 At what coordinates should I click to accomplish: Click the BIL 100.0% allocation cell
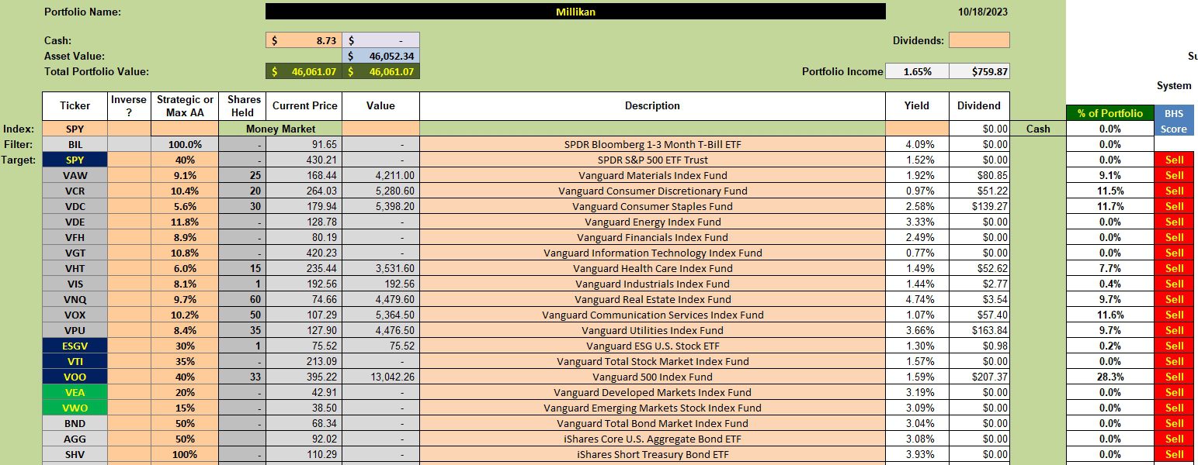click(185, 144)
